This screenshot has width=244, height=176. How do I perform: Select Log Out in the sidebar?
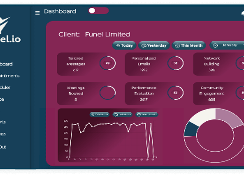3,147
